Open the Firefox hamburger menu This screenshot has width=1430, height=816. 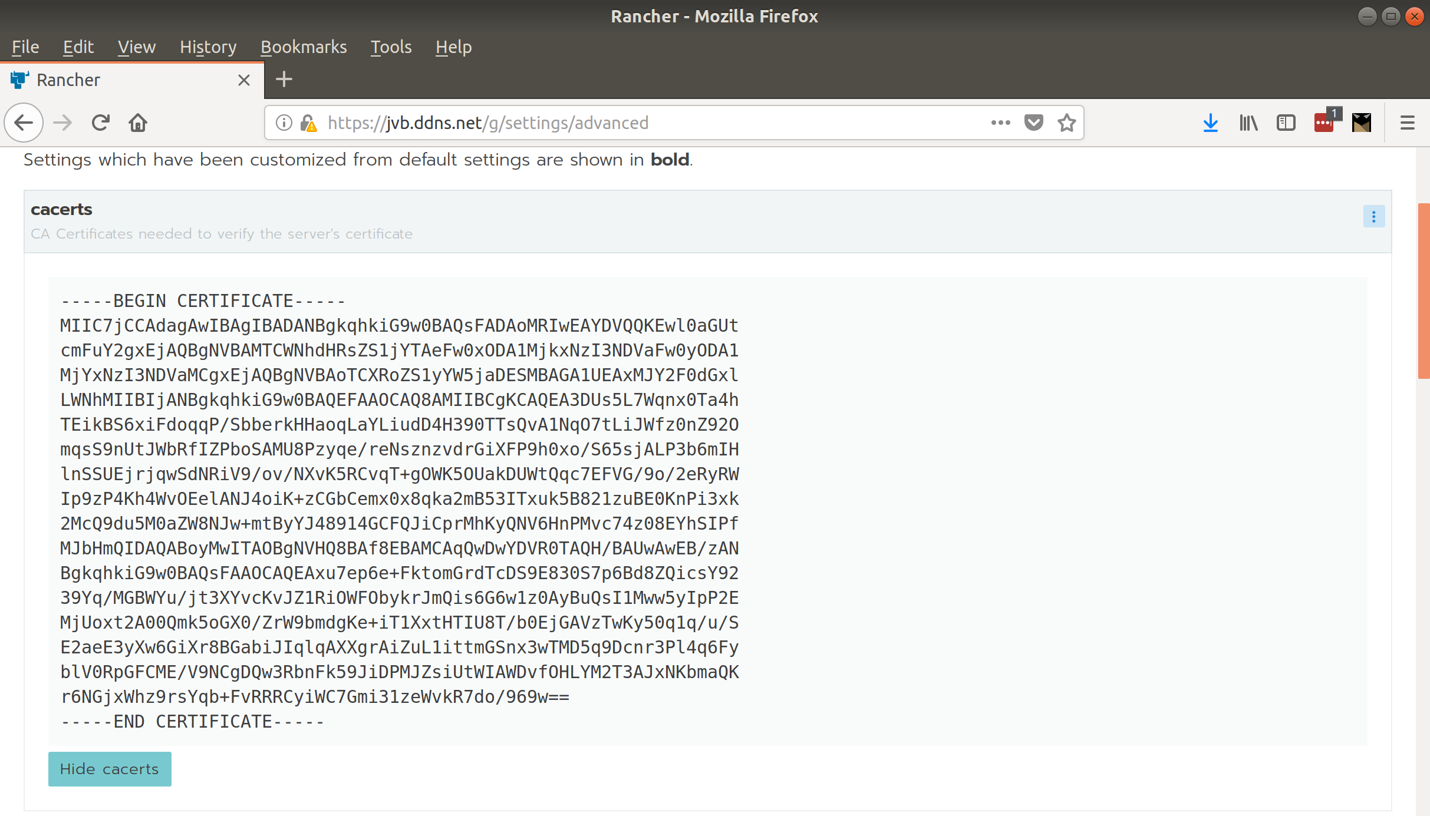click(x=1407, y=123)
